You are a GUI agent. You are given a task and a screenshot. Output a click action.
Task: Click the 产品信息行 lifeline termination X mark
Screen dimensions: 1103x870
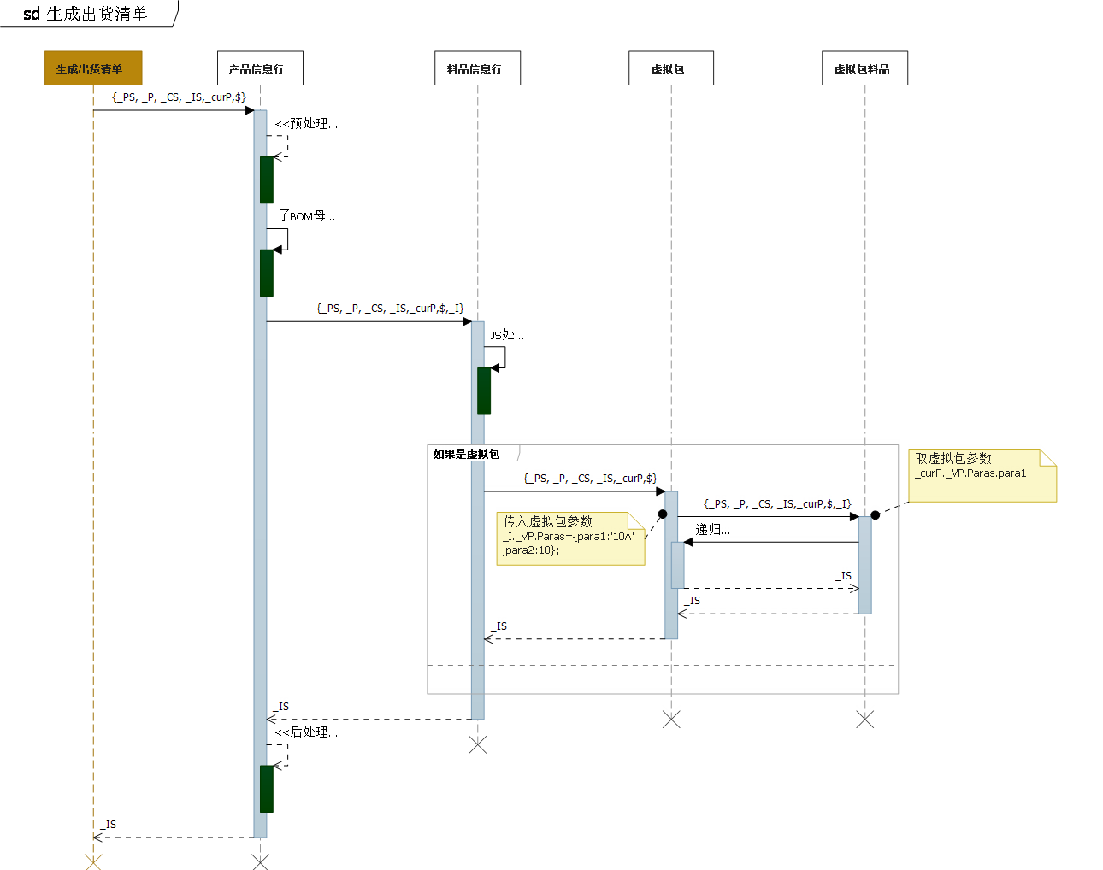coord(260,862)
